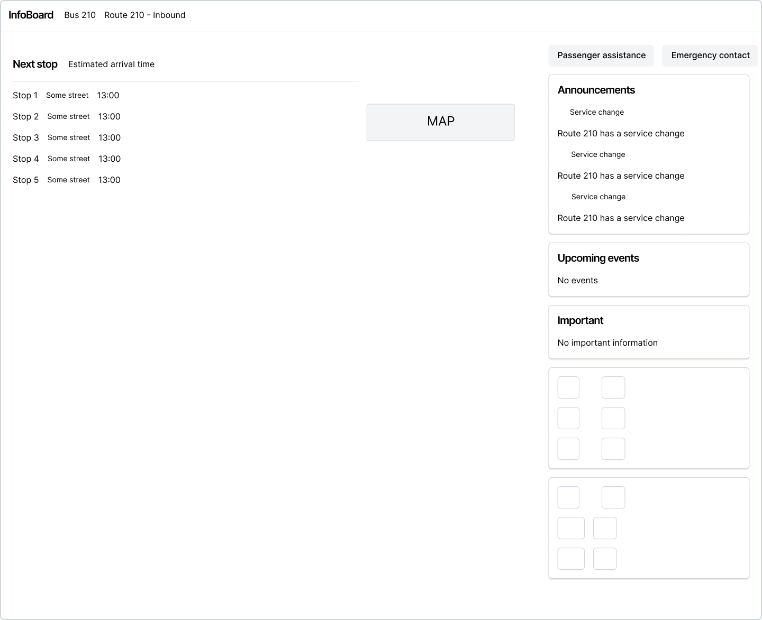The image size is (762, 620).
Task: Select the Stop 4 label
Action: click(26, 159)
